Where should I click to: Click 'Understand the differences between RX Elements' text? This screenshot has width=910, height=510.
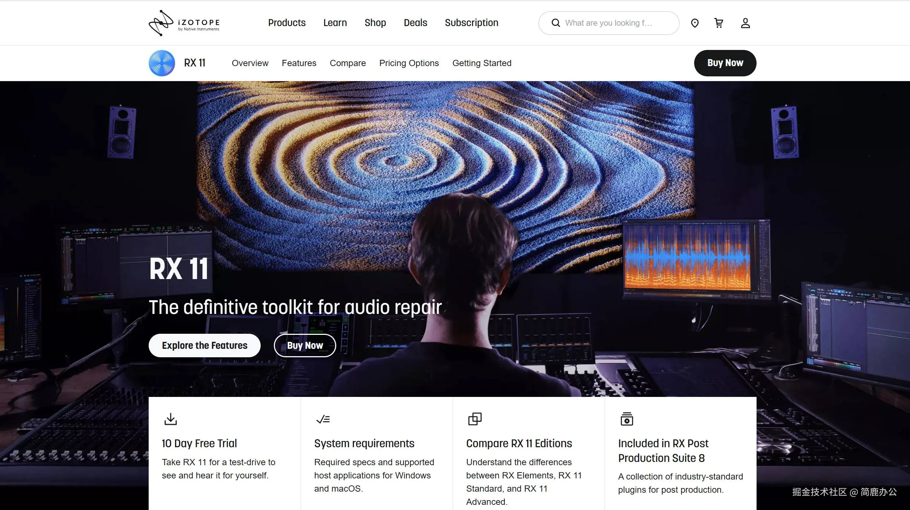pyautogui.click(x=524, y=482)
